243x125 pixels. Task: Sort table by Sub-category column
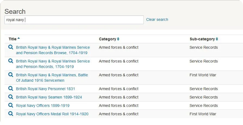click(x=204, y=39)
